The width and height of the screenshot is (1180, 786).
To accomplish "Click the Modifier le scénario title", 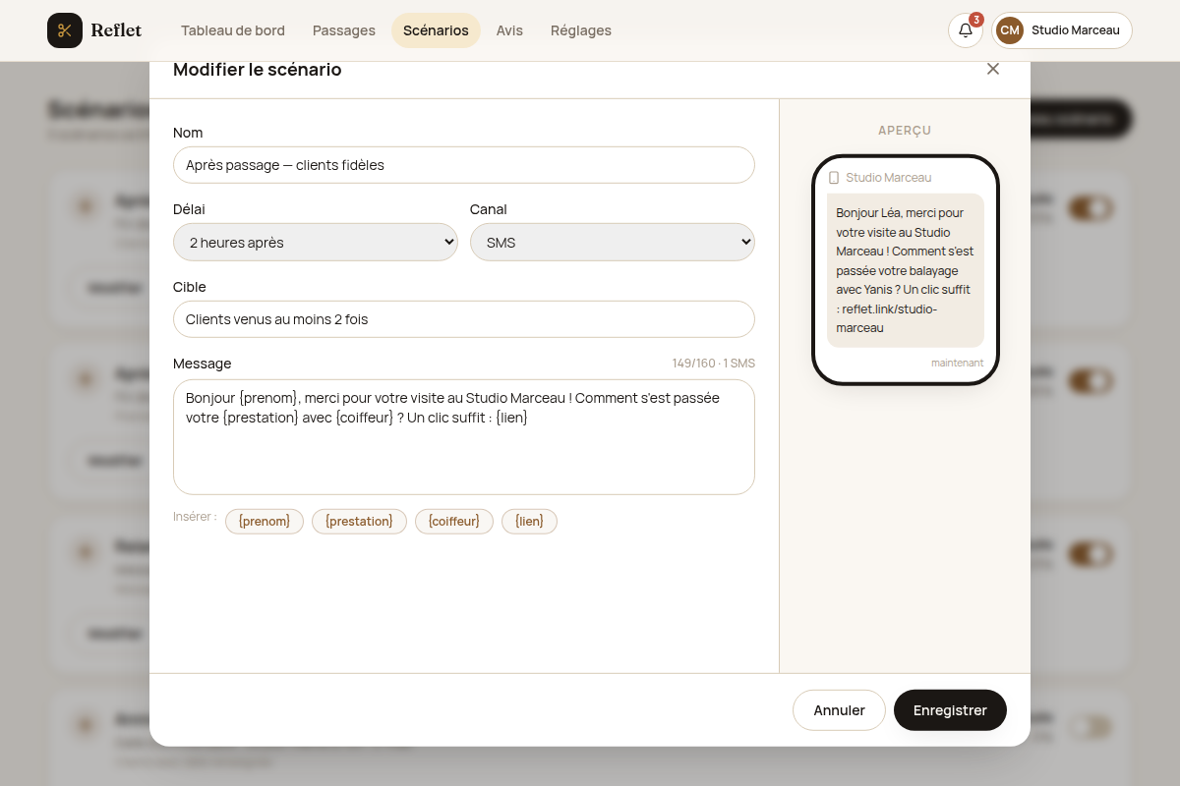I will 258,70.
